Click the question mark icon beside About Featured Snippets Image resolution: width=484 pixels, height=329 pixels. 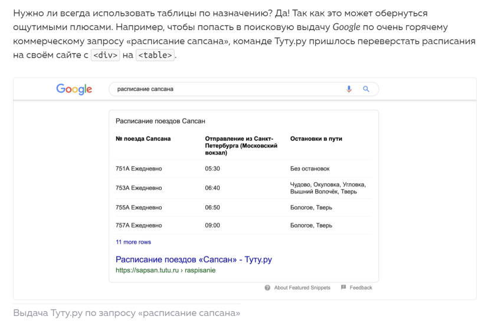[267, 288]
